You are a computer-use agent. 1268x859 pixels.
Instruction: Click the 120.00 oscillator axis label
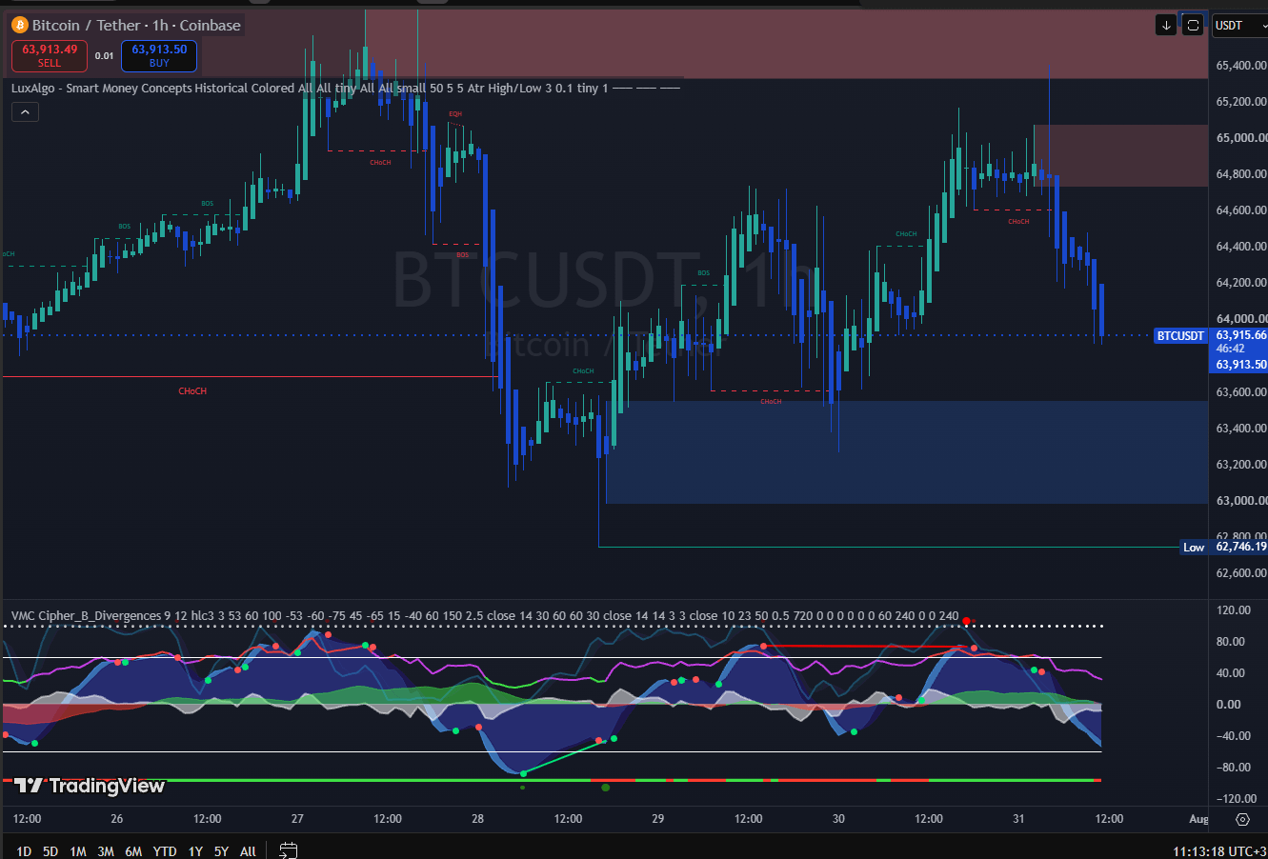(1234, 610)
